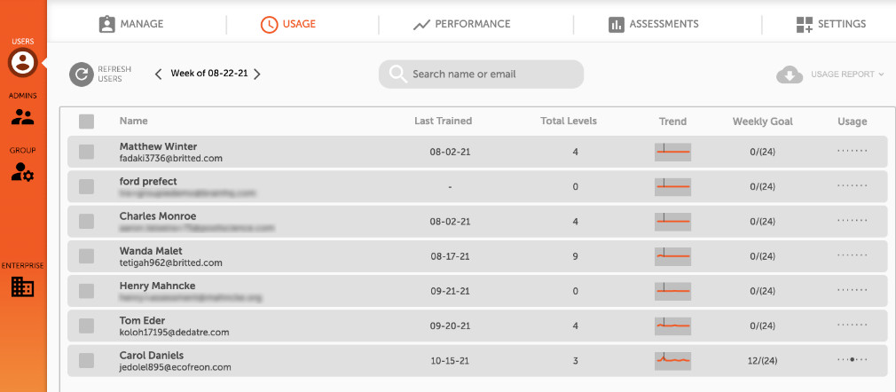Viewport: 896px width, 392px height.
Task: Open the Manage tab
Action: (x=131, y=24)
